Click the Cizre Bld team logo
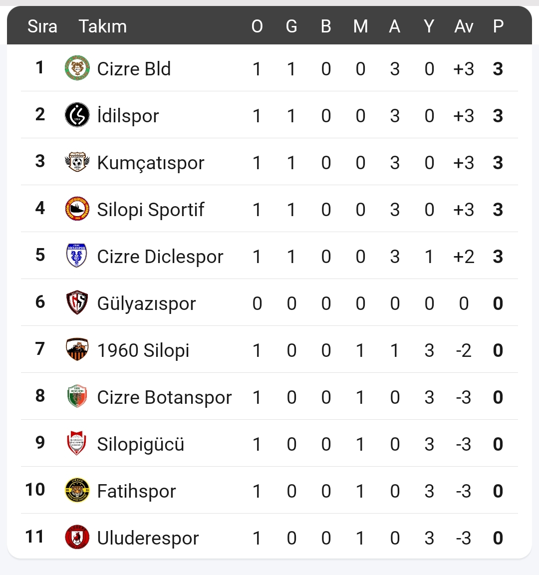Screen dimensions: 539x575 (77, 68)
